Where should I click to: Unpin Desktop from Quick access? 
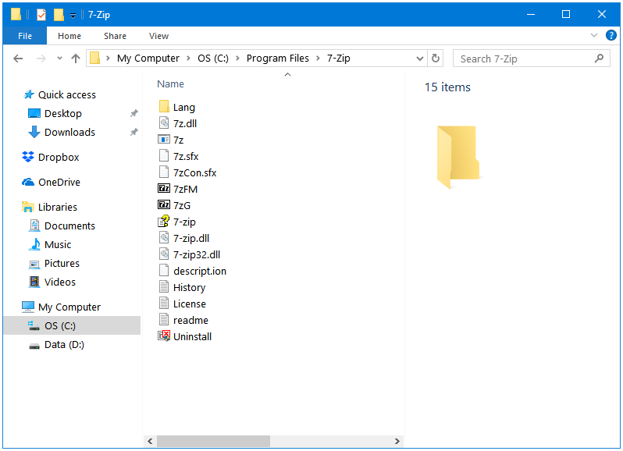click(x=134, y=114)
